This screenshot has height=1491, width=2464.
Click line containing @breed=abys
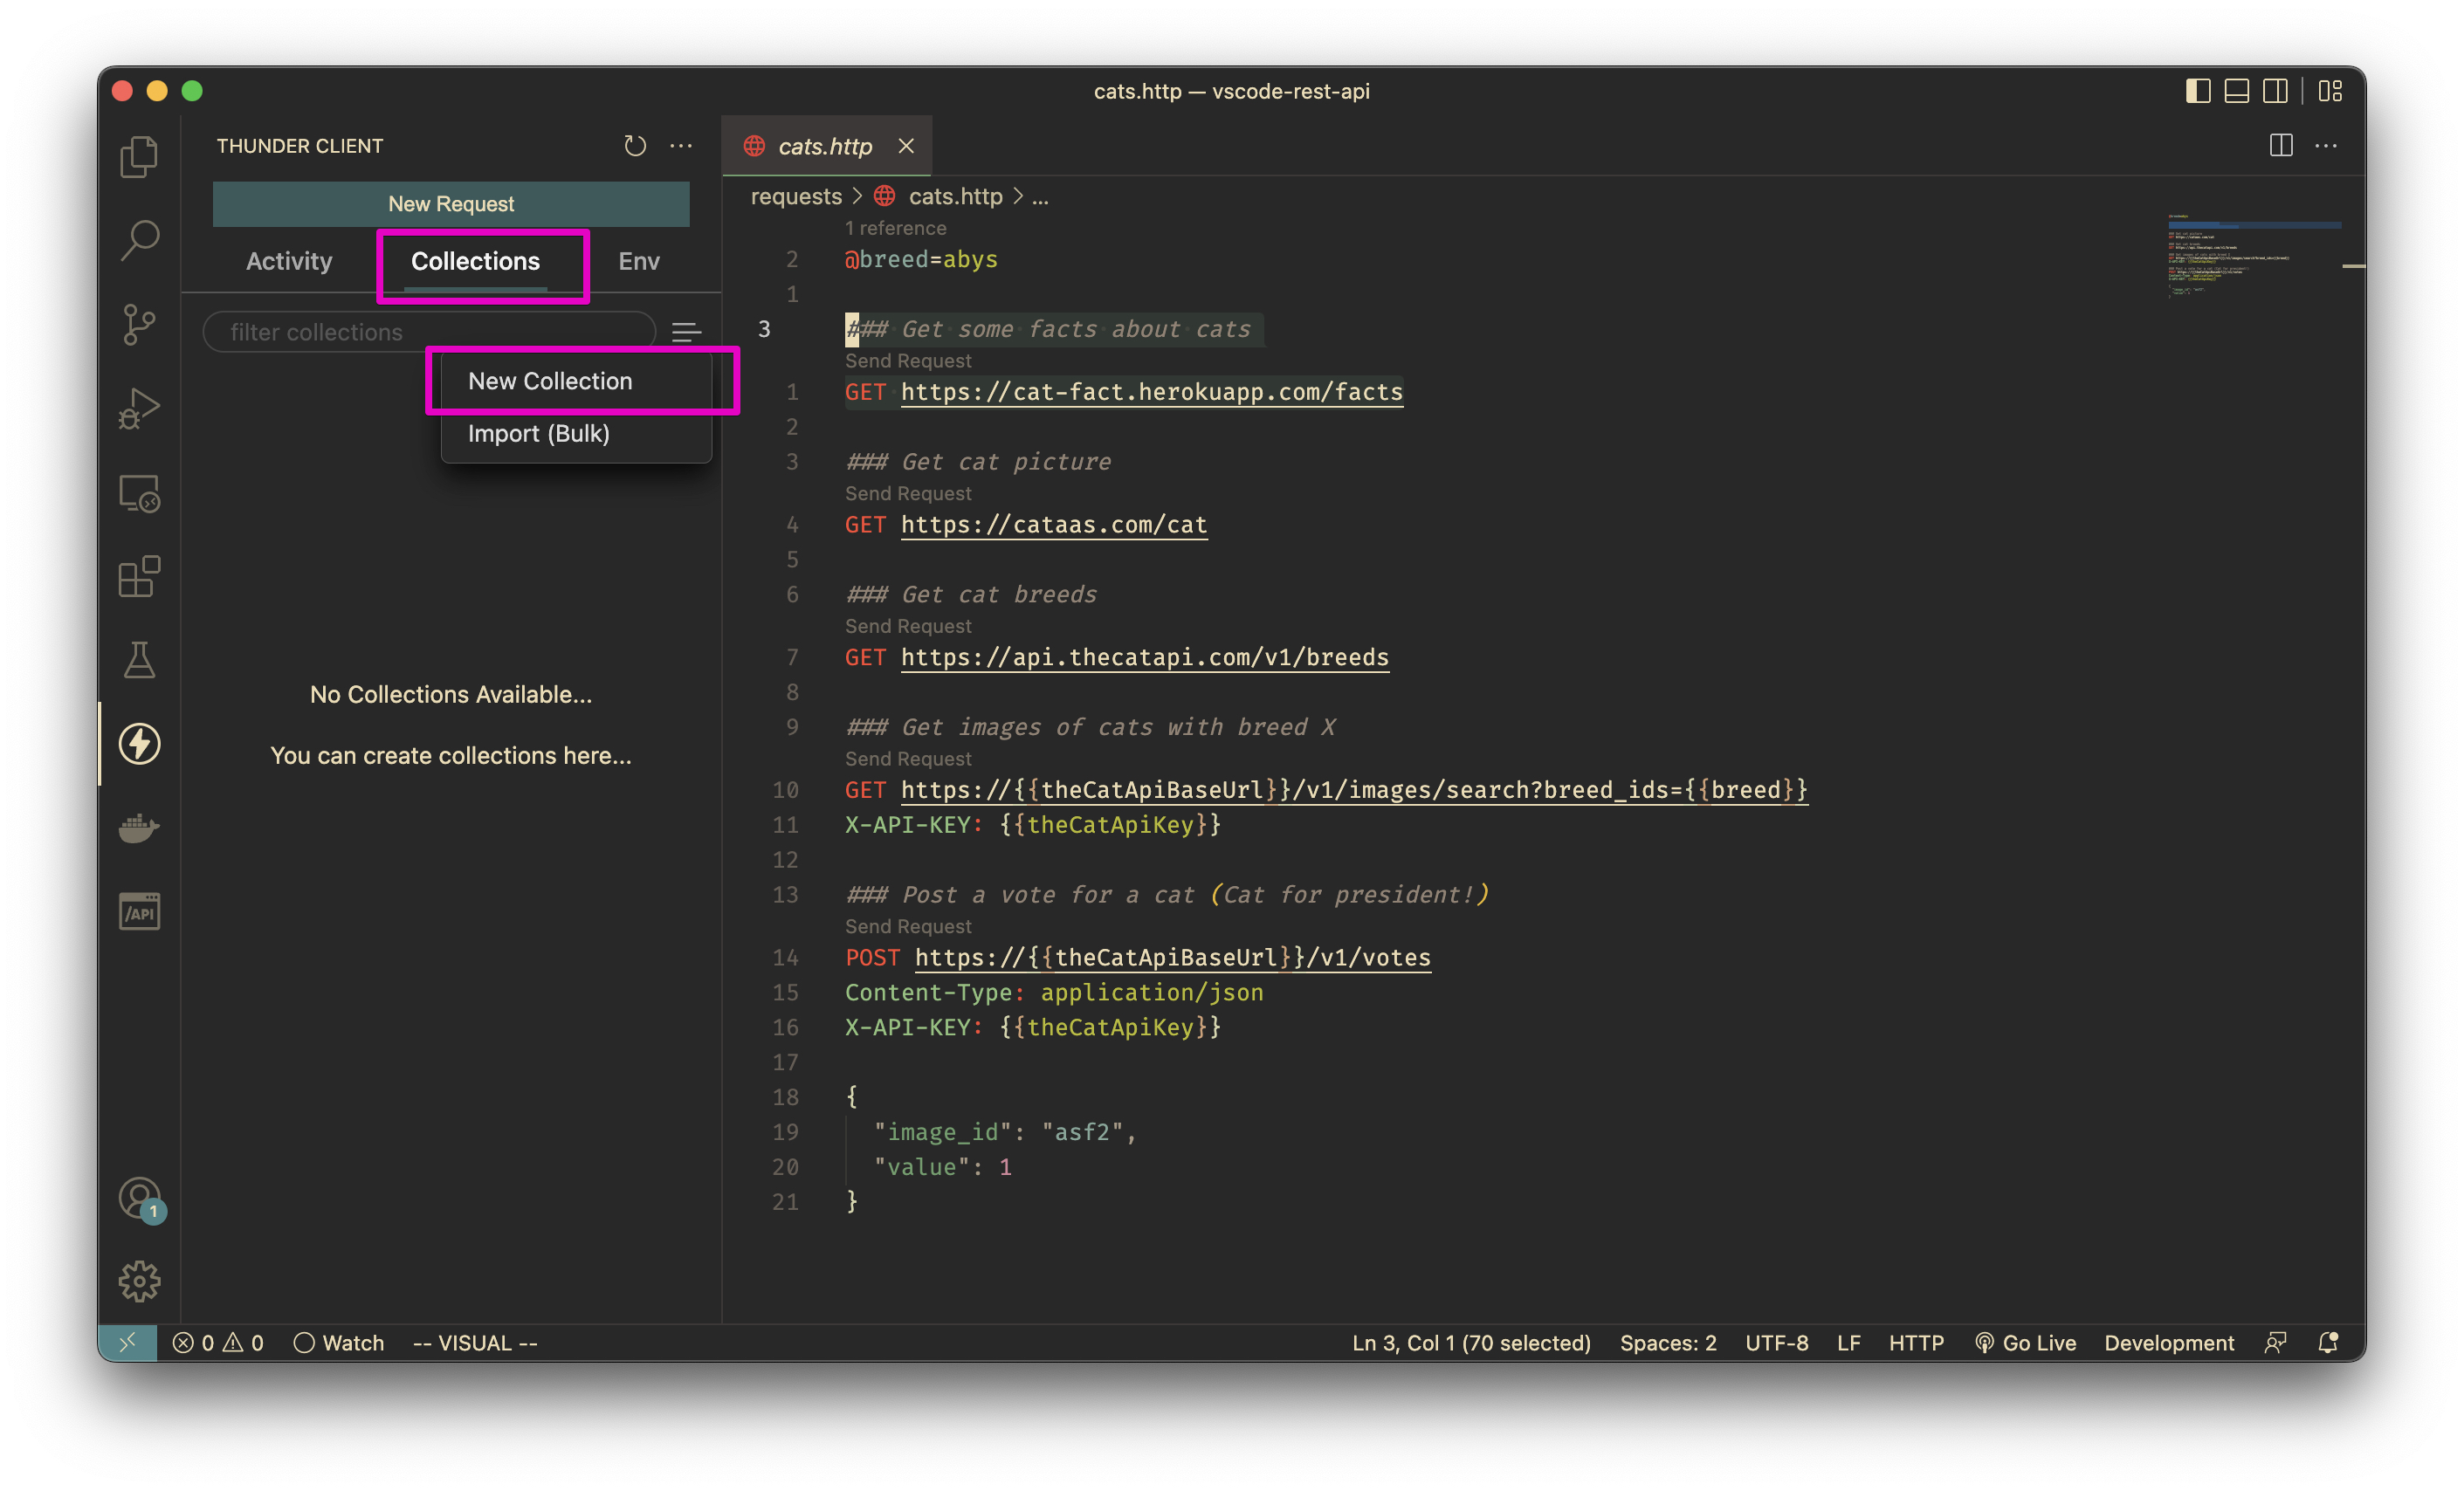point(921,260)
